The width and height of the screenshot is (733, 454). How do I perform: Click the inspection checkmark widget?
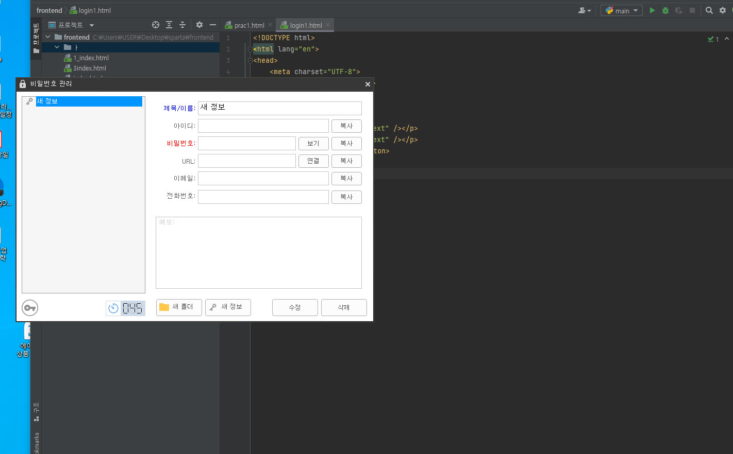point(713,39)
